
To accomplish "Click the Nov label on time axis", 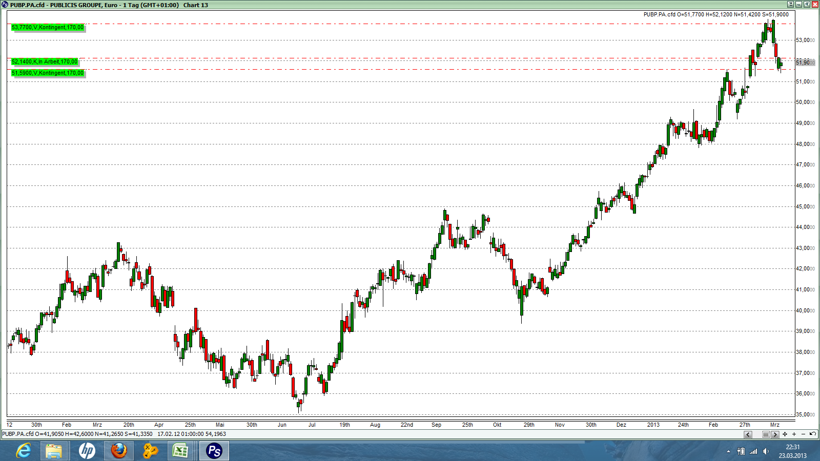I will [560, 425].
